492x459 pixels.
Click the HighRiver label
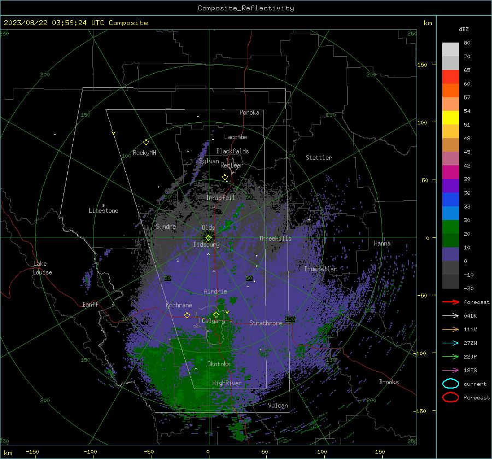point(227,383)
